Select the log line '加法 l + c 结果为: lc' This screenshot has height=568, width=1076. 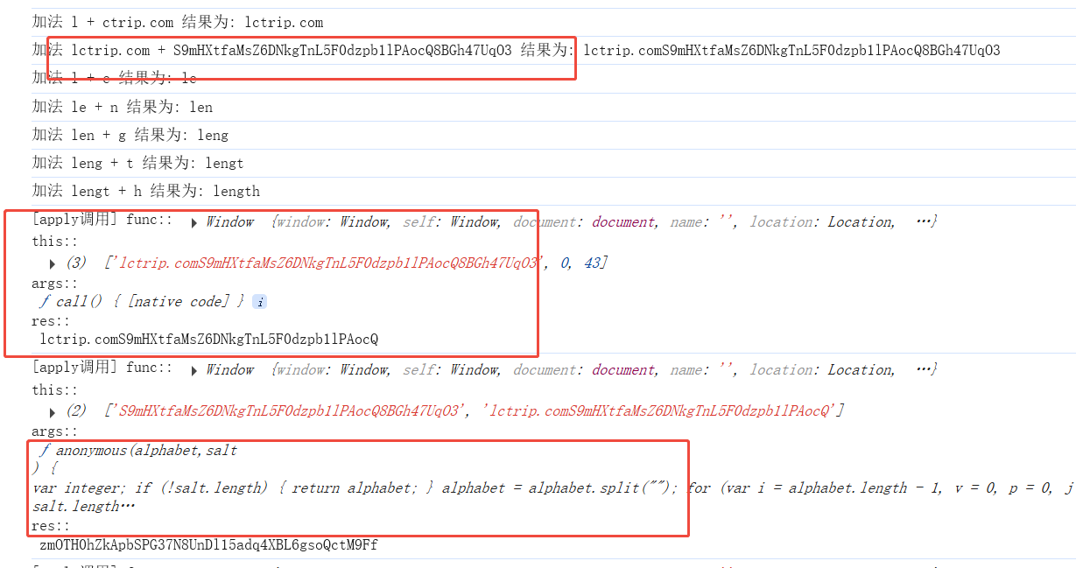coord(115,78)
